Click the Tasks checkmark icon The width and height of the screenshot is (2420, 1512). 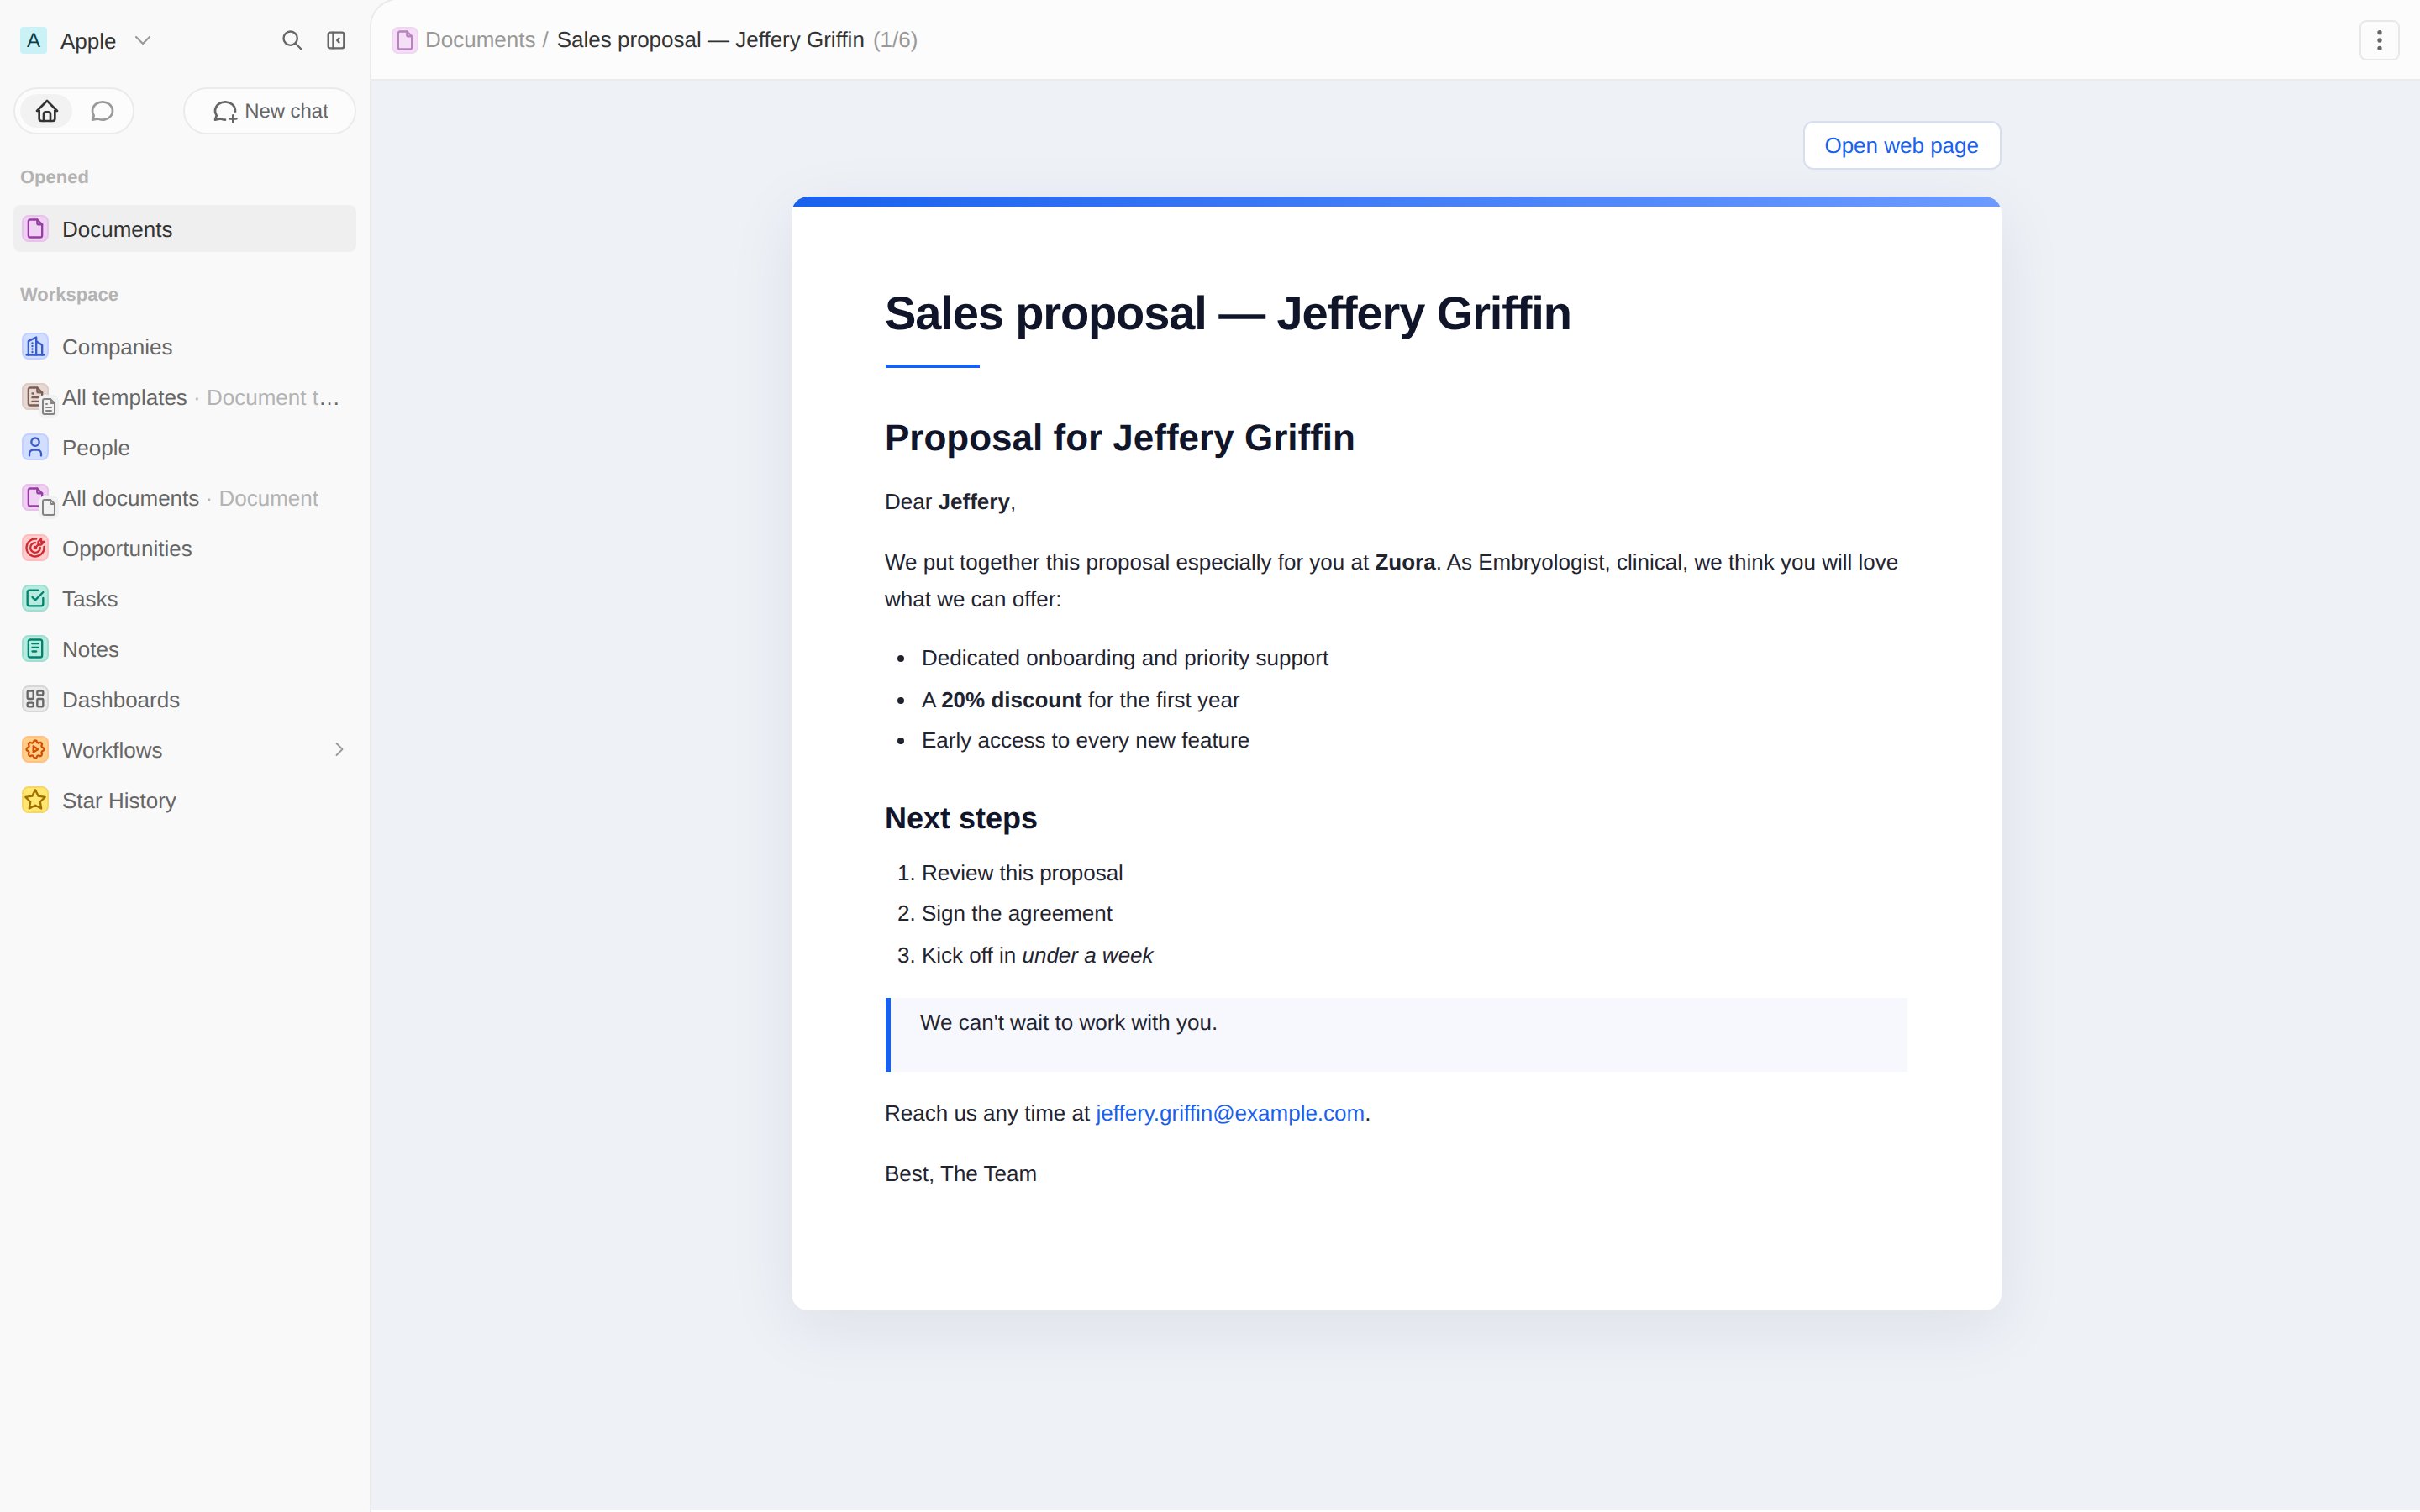coord(35,599)
